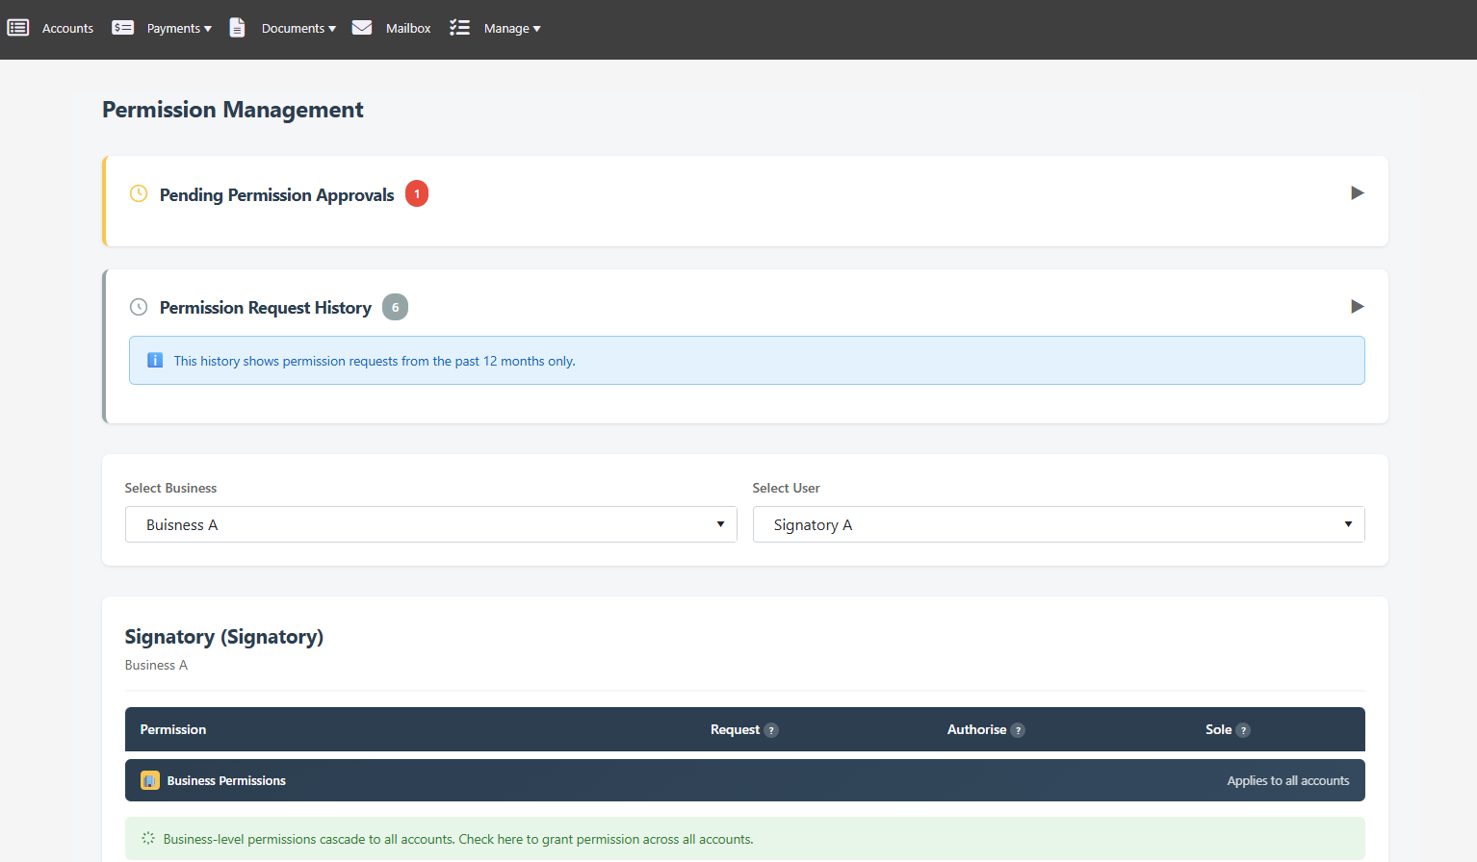Select Accounts in the navigation bar

pyautogui.click(x=67, y=27)
